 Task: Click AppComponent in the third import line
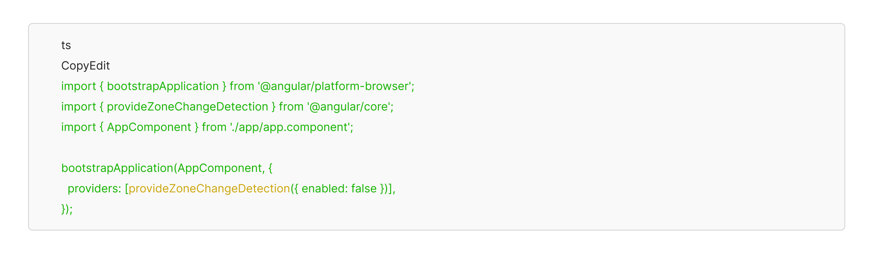[x=149, y=127]
